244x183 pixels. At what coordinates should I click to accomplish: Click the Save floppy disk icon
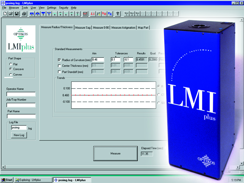click(x=17, y=14)
